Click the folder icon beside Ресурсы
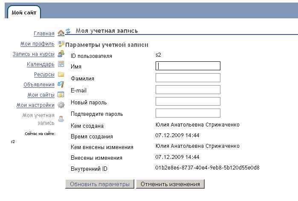The image size is (298, 201). (x=61, y=74)
